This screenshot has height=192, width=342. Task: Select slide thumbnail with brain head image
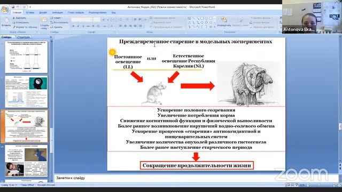coord(26,92)
